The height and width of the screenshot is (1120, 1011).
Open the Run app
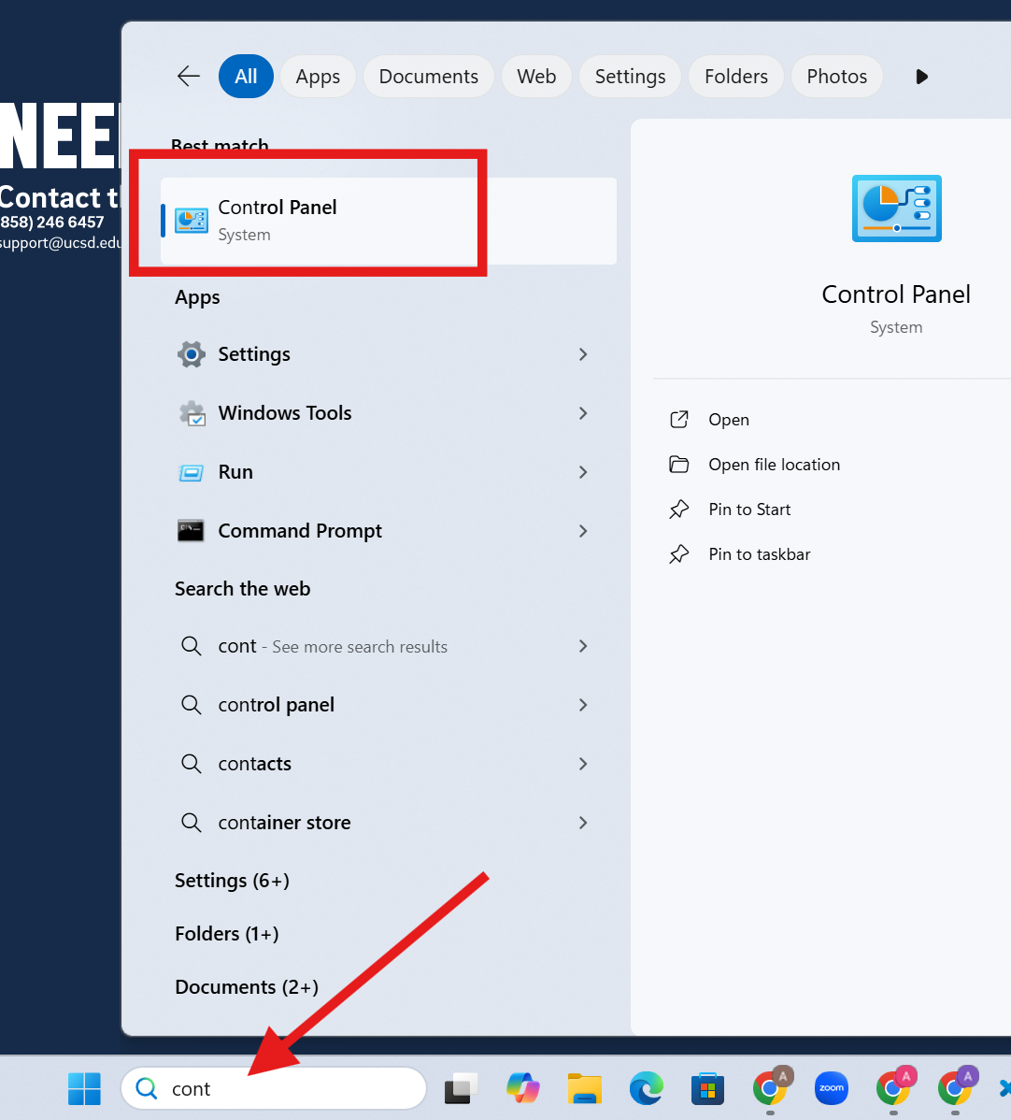(x=235, y=472)
